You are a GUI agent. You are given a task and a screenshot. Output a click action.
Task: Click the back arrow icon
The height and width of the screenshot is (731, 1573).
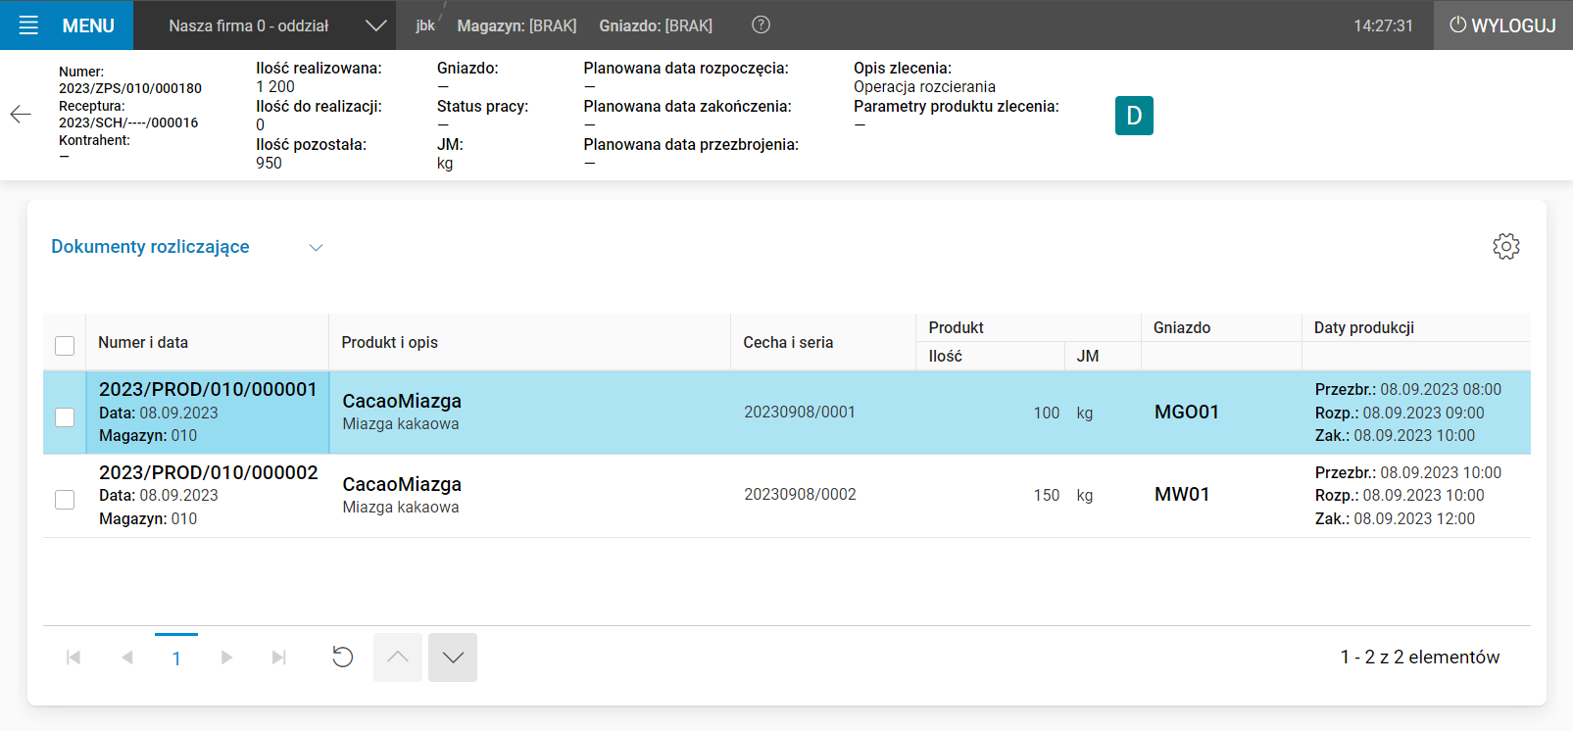pos(21,115)
